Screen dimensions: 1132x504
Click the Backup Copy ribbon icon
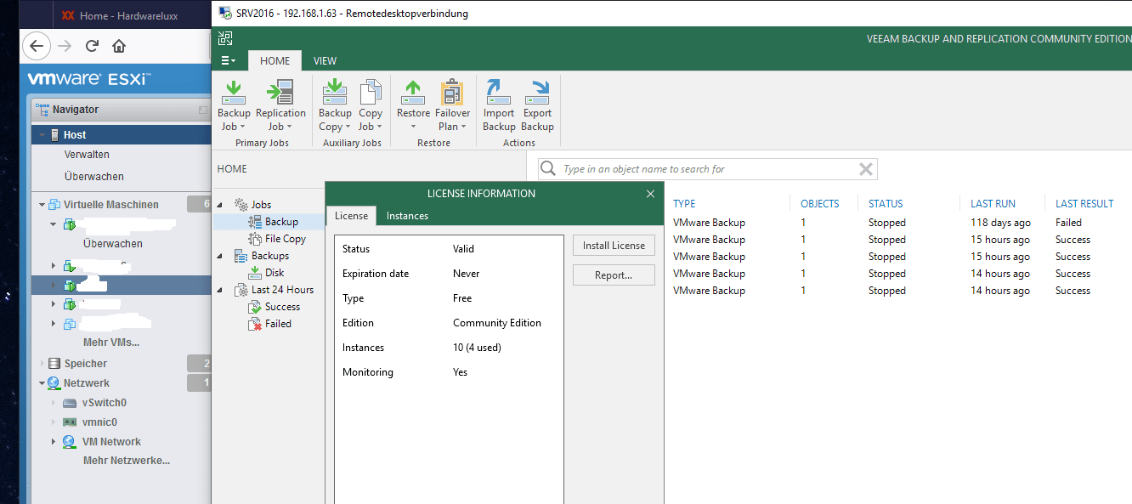[335, 93]
